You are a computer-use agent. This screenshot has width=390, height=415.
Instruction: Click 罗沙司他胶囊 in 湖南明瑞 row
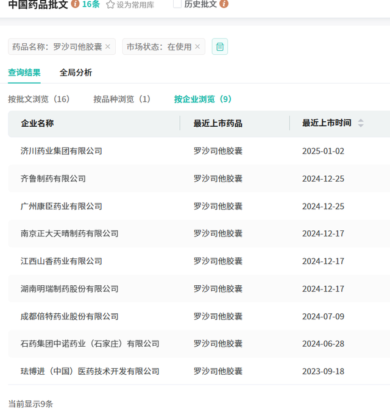(x=218, y=289)
